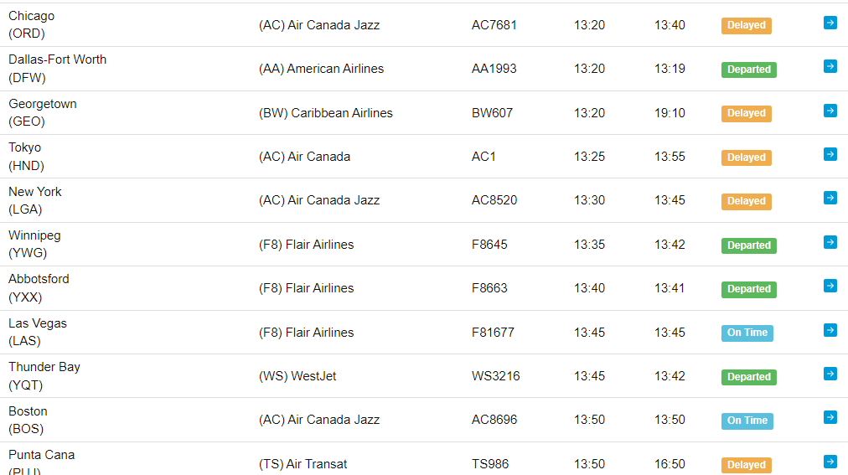Open details arrow for Chicago flight AC7681

pos(830,23)
